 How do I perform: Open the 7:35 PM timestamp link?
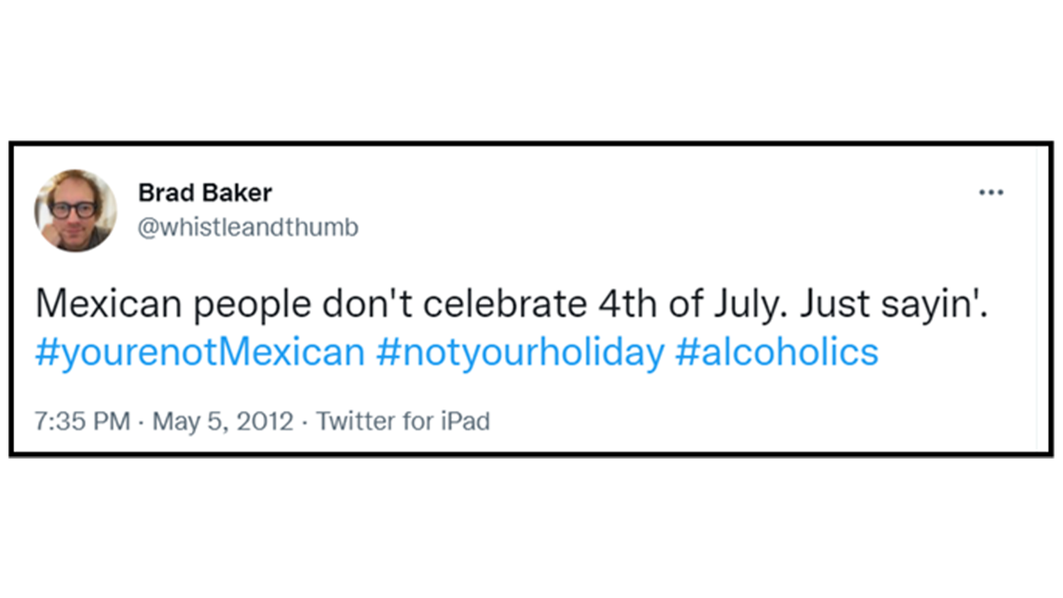click(83, 420)
